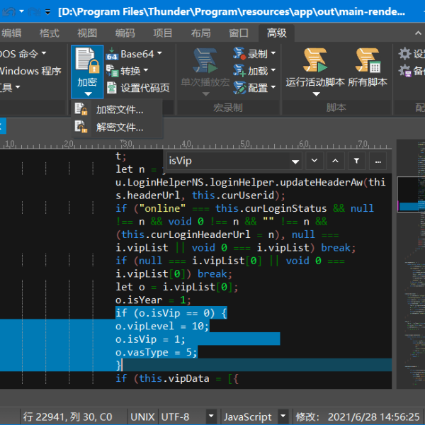Viewport: 425px width, 425px height.
Task: Find previous isVip match up arrow
Action: point(336,161)
